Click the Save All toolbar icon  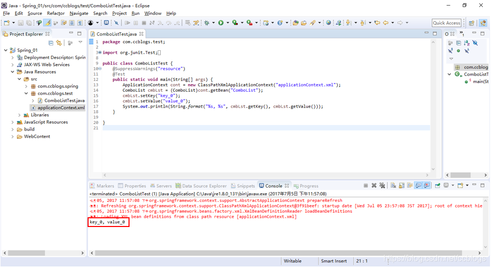(x=29, y=23)
